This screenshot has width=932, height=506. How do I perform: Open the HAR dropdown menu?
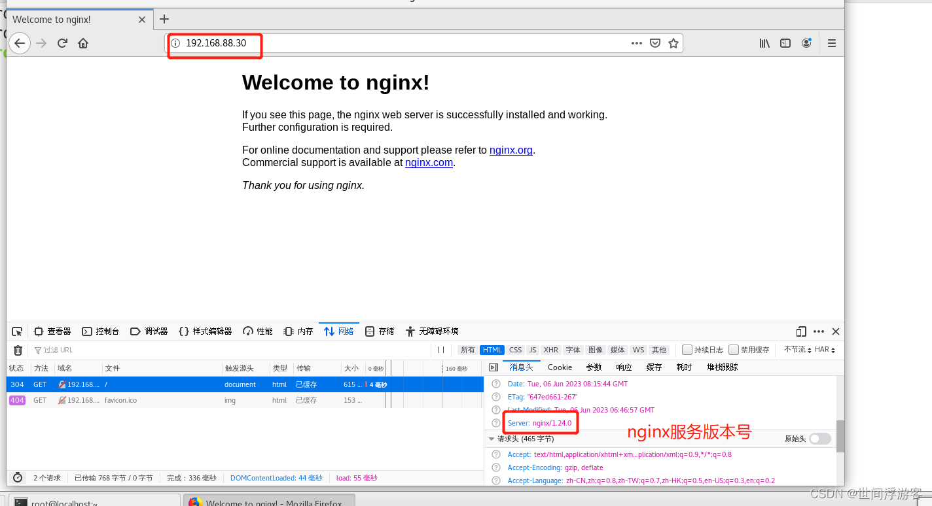tap(825, 350)
